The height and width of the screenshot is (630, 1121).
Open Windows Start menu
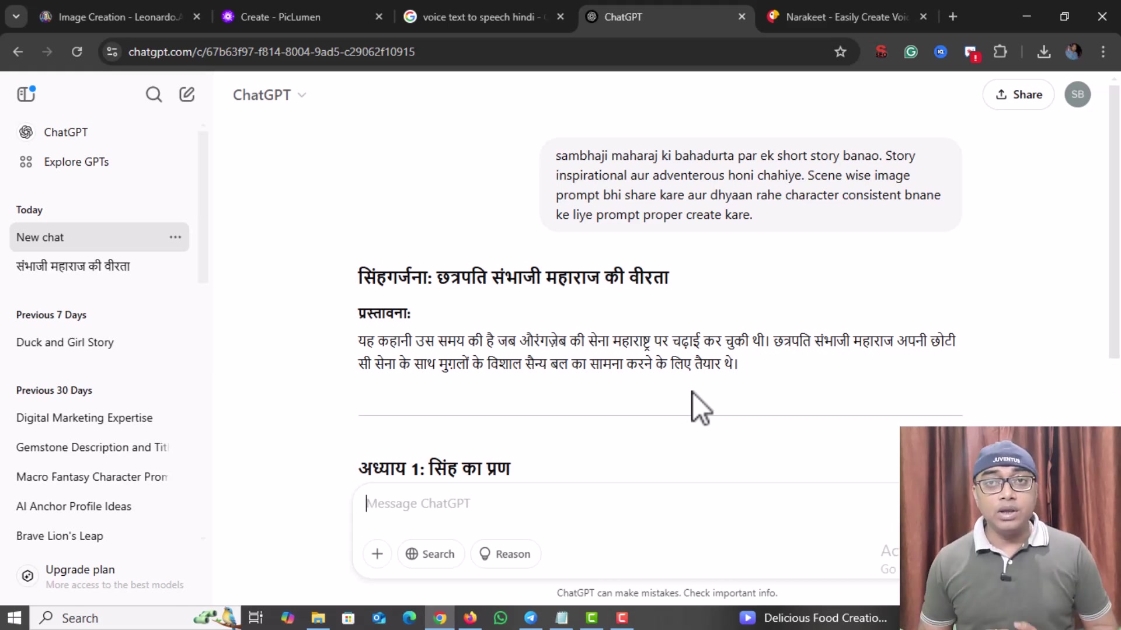click(14, 618)
